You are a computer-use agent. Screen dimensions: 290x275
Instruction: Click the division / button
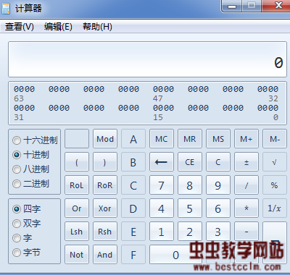click(246, 185)
